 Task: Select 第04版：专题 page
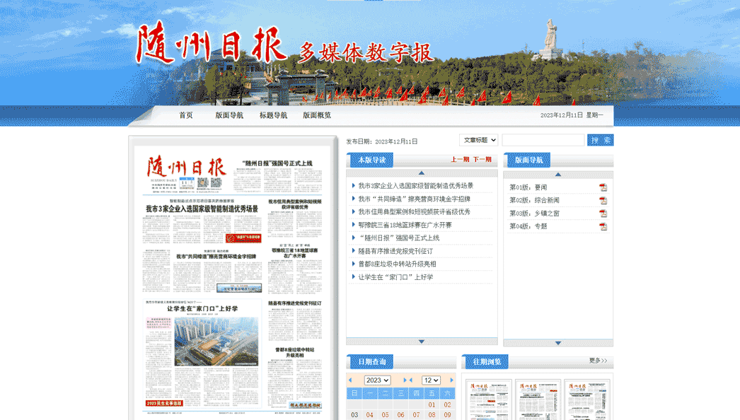coord(528,226)
